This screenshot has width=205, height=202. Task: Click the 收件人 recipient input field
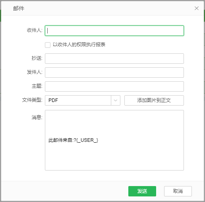point(114,31)
